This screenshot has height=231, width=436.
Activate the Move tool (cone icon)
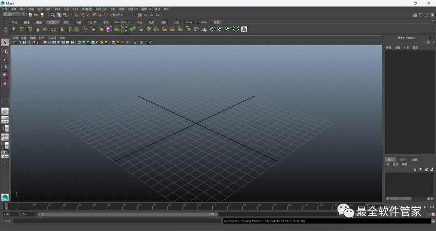(5, 67)
